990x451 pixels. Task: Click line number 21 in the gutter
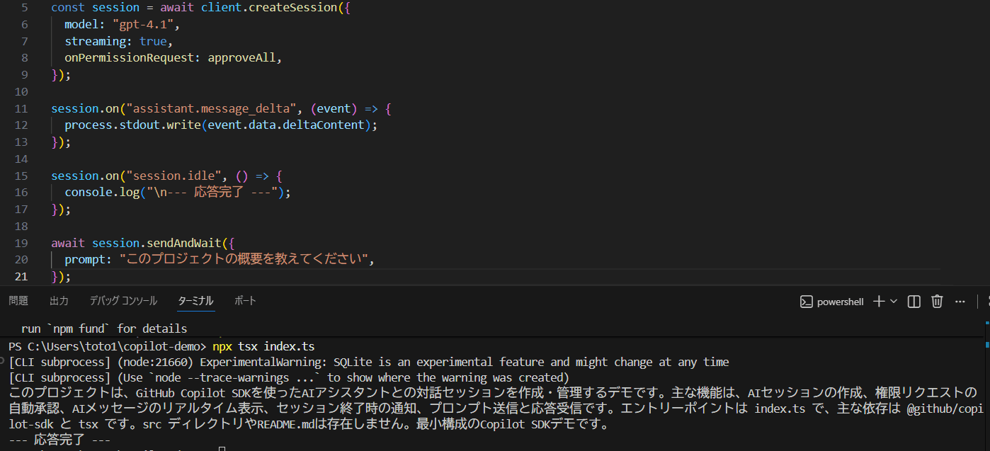click(21, 276)
